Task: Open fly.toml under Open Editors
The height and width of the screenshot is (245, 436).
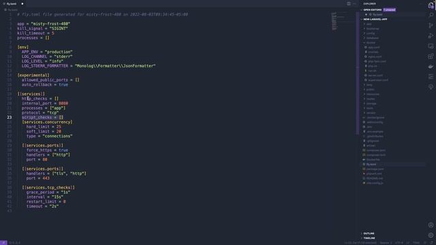Action: [x=377, y=14]
